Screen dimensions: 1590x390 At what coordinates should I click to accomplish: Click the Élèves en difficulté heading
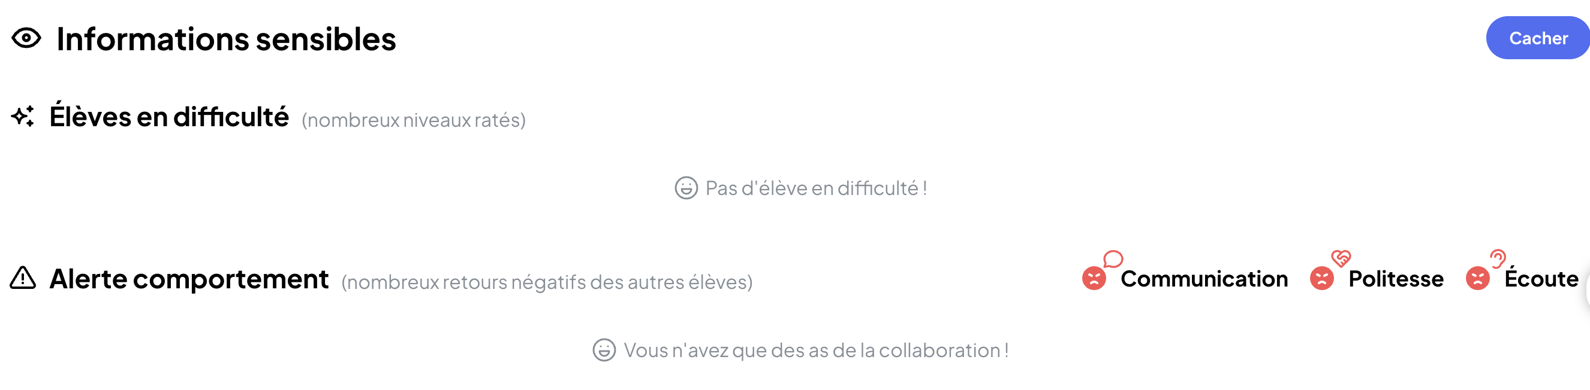coord(169,117)
